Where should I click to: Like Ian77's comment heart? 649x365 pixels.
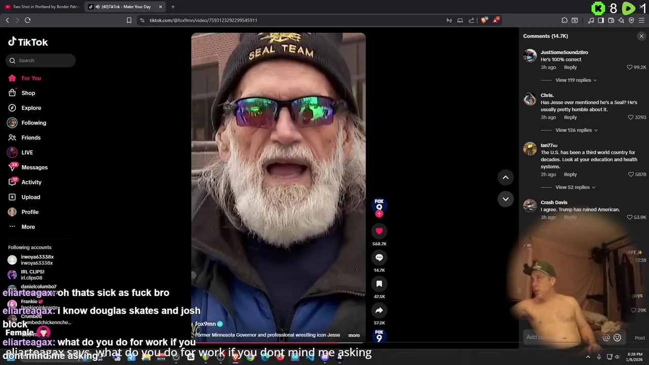(631, 174)
